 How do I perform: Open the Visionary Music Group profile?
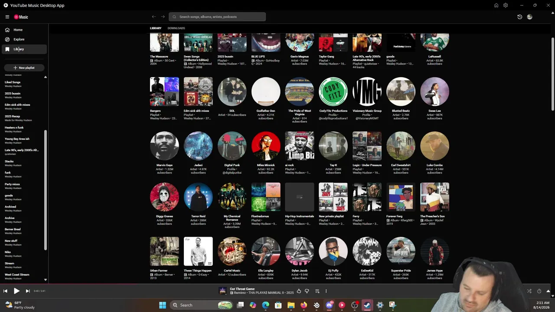tap(367, 91)
